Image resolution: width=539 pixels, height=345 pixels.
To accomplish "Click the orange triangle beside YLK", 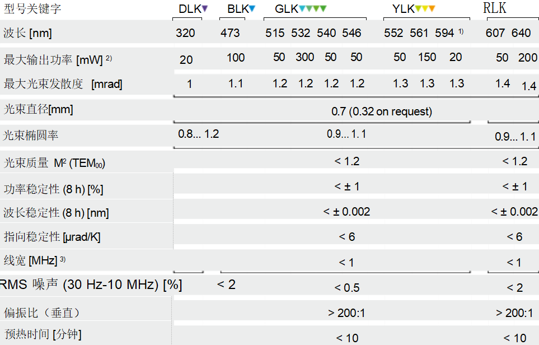I will pos(432,8).
